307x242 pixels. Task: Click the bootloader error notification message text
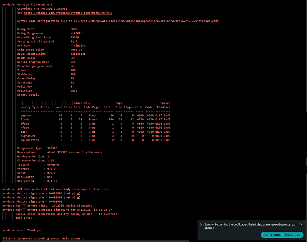tap(250, 226)
